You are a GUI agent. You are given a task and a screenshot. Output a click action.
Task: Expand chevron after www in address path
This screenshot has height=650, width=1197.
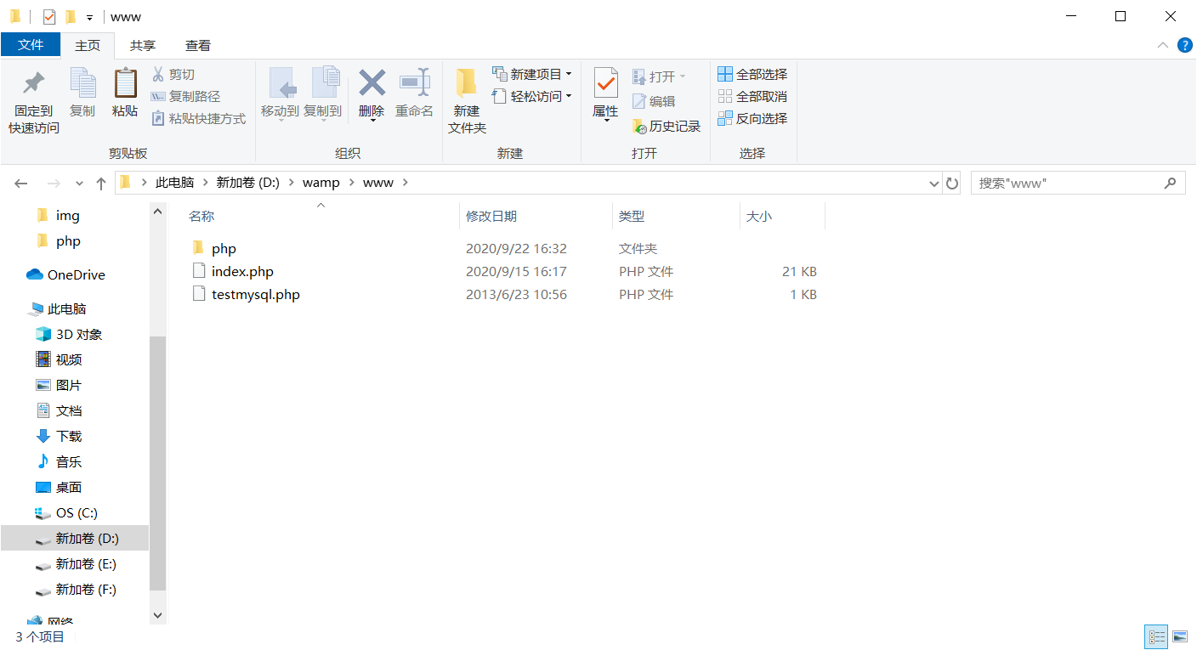pyautogui.click(x=405, y=183)
